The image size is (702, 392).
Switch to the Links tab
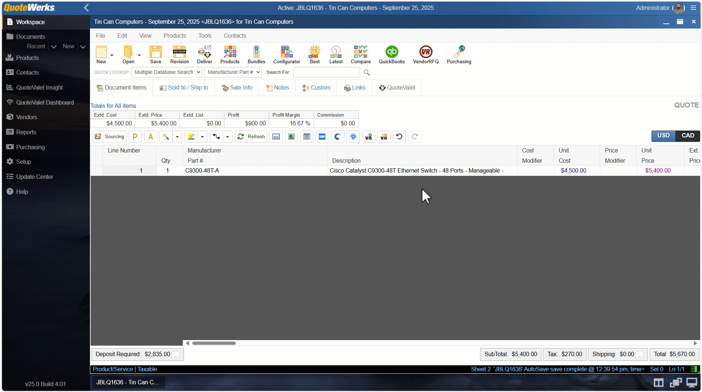pyautogui.click(x=355, y=88)
